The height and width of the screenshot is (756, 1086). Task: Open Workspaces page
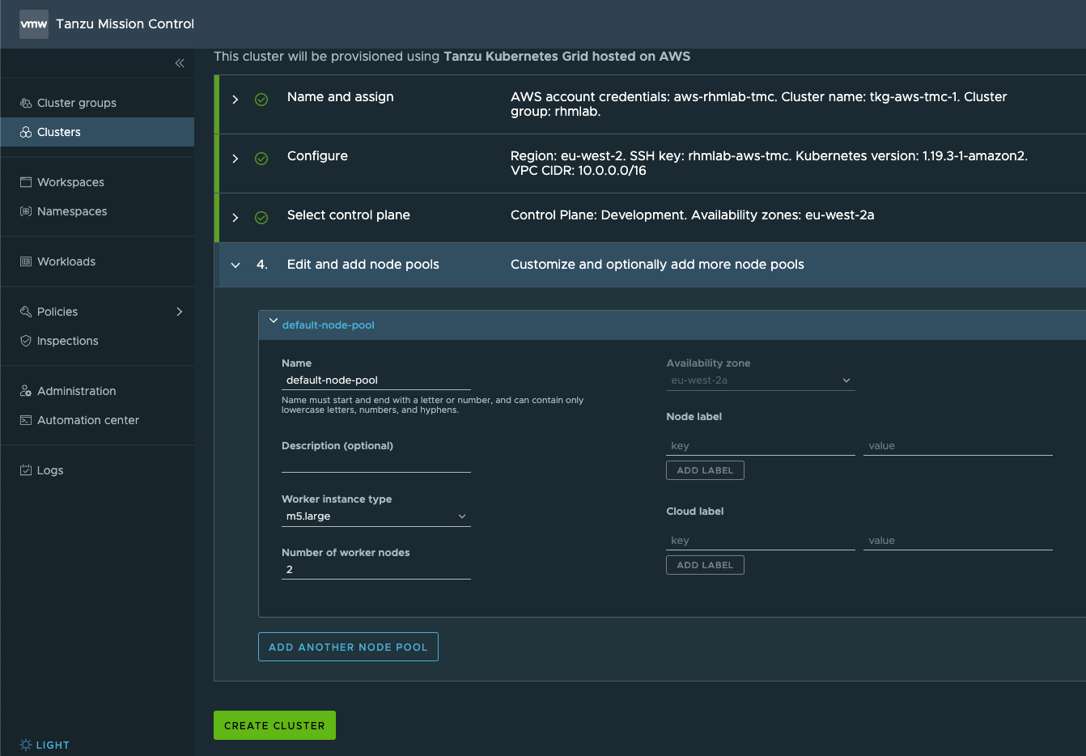point(70,182)
